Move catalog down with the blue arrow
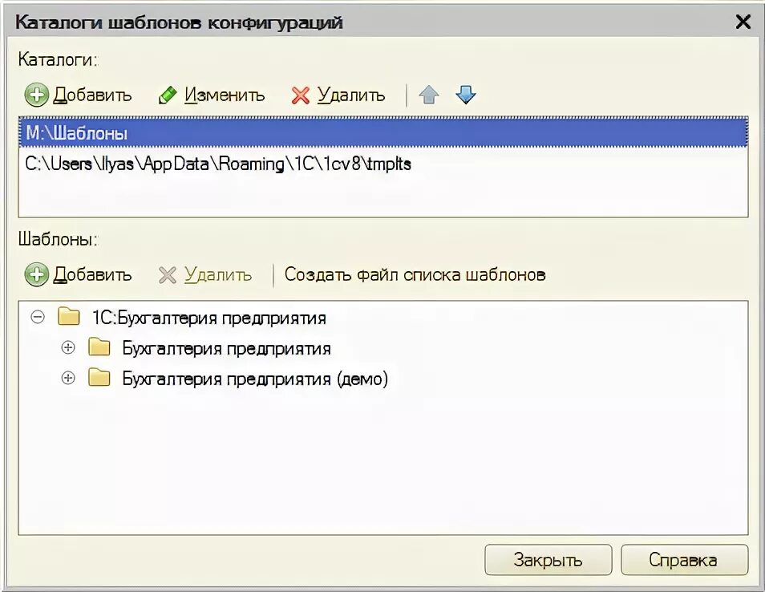The image size is (765, 592). 465,95
